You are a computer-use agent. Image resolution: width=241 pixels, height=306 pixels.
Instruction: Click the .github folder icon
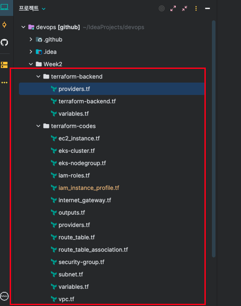point(39,40)
